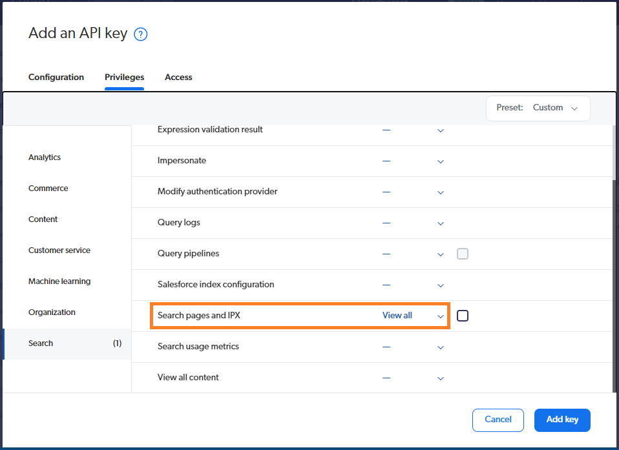Toggle the Query pipelines checkbox
The width and height of the screenshot is (619, 450).
coord(462,254)
